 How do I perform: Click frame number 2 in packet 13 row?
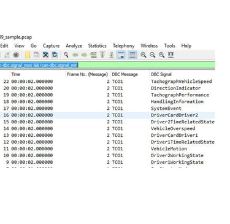108,135
